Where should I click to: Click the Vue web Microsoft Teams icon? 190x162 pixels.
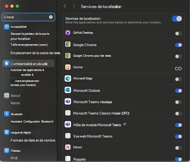(x=68, y=136)
